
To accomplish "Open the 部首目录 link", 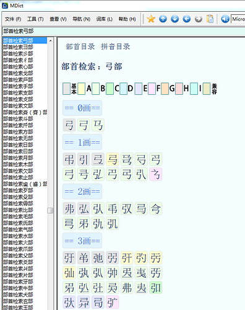I will click(x=80, y=46).
